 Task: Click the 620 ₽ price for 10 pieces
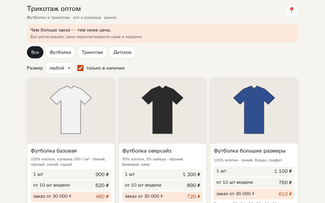tap(102, 185)
